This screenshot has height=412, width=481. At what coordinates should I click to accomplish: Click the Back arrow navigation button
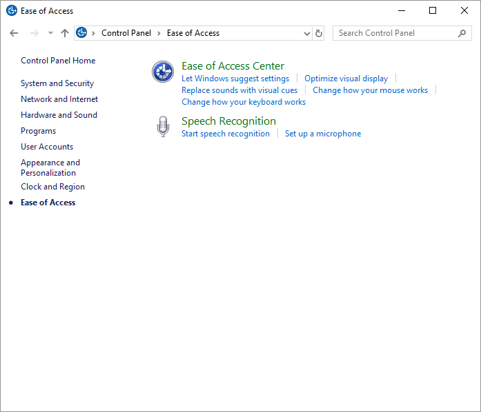pyautogui.click(x=14, y=33)
